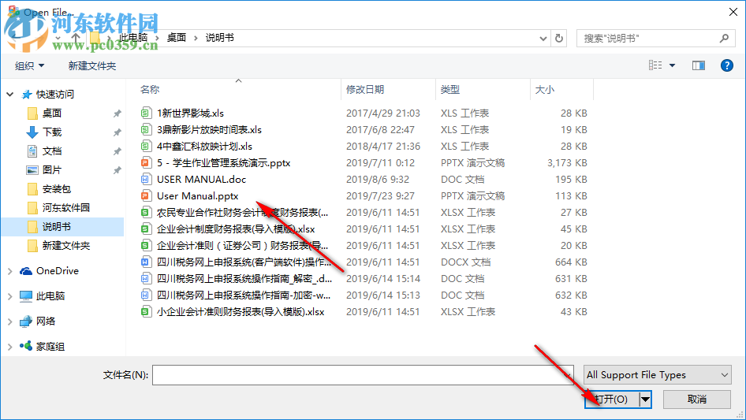Open the 组织 menu
The image size is (746, 420).
pos(29,65)
